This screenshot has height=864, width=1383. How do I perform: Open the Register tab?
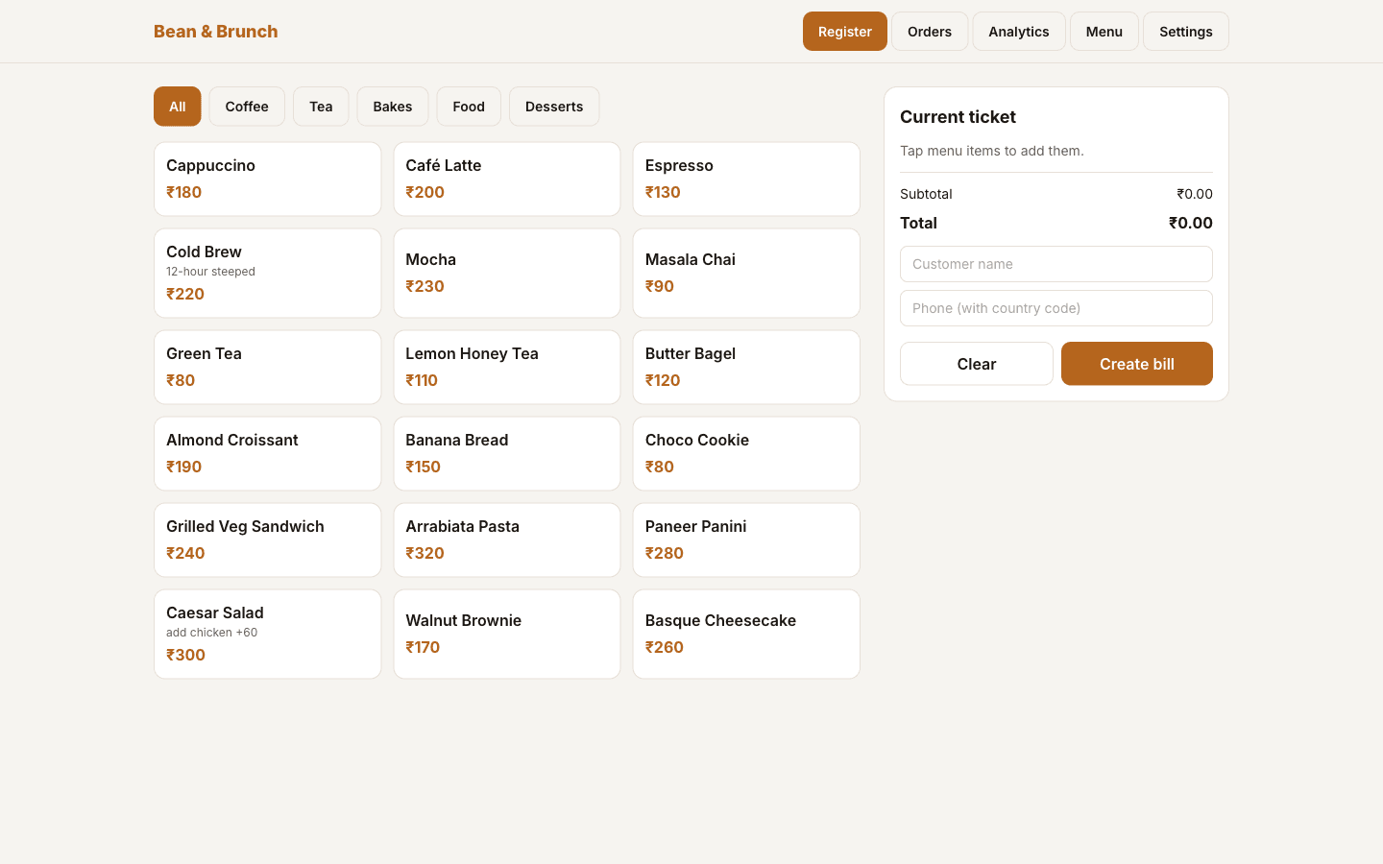(x=845, y=32)
